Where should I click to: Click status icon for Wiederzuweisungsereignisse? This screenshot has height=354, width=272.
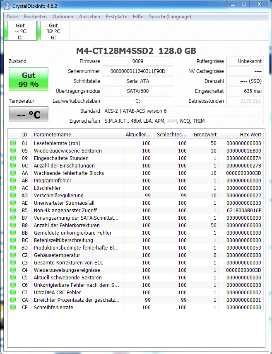click(x=13, y=270)
